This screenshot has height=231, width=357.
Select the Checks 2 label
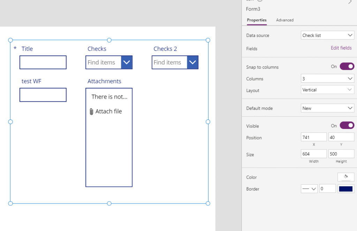pyautogui.click(x=165, y=49)
